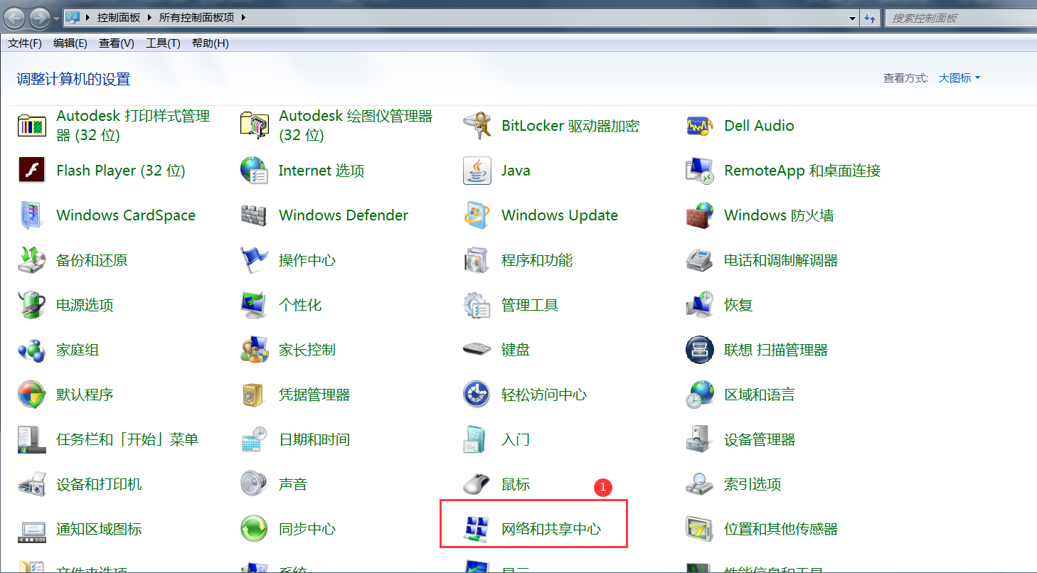
Task: Open 轻松访问中心 icon
Action: point(477,395)
